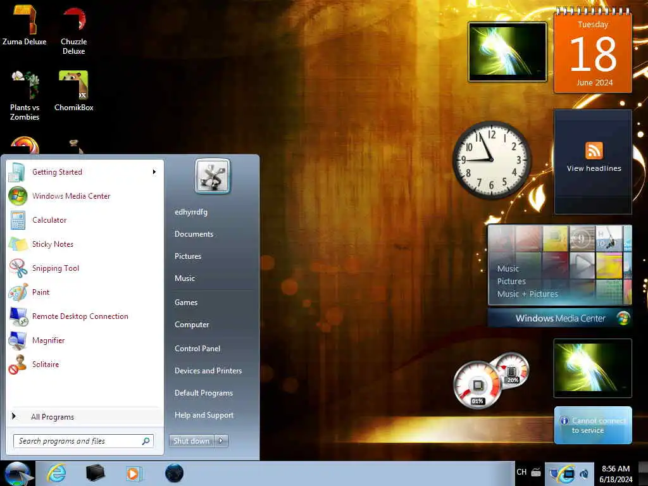This screenshot has height=486, width=648.
Task: Click the Getting Started icon in Start menu
Action: pos(17,172)
